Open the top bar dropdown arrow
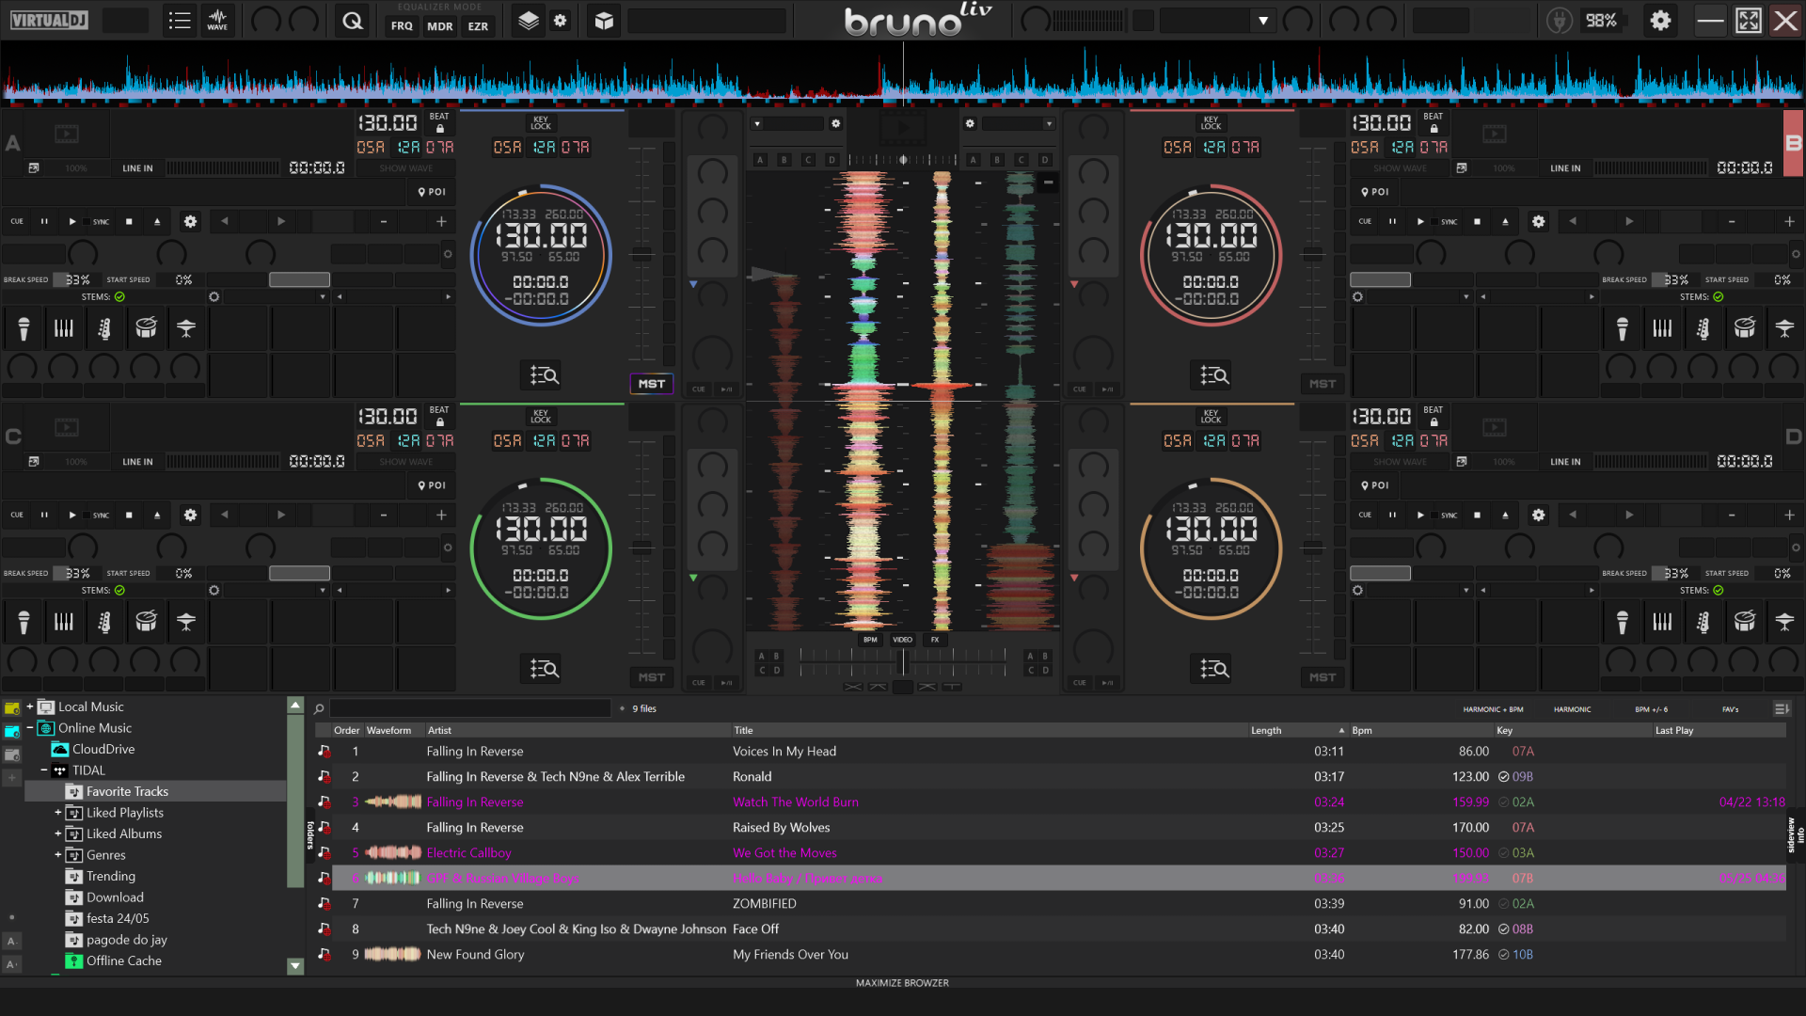1806x1016 pixels. (1263, 21)
